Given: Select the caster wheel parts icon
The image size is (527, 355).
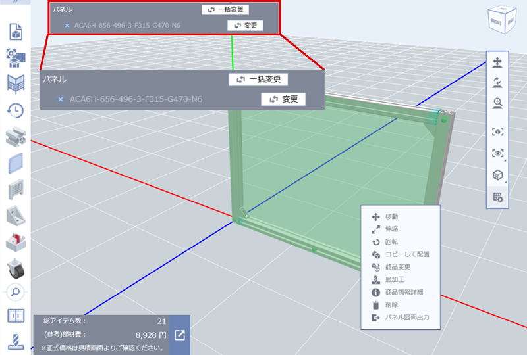Looking at the screenshot, I should tap(15, 267).
